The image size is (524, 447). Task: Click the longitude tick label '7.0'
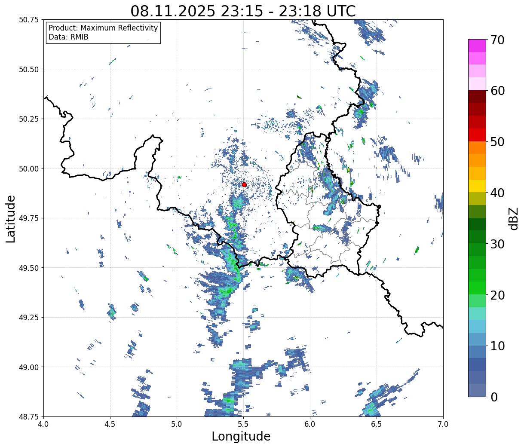click(443, 424)
